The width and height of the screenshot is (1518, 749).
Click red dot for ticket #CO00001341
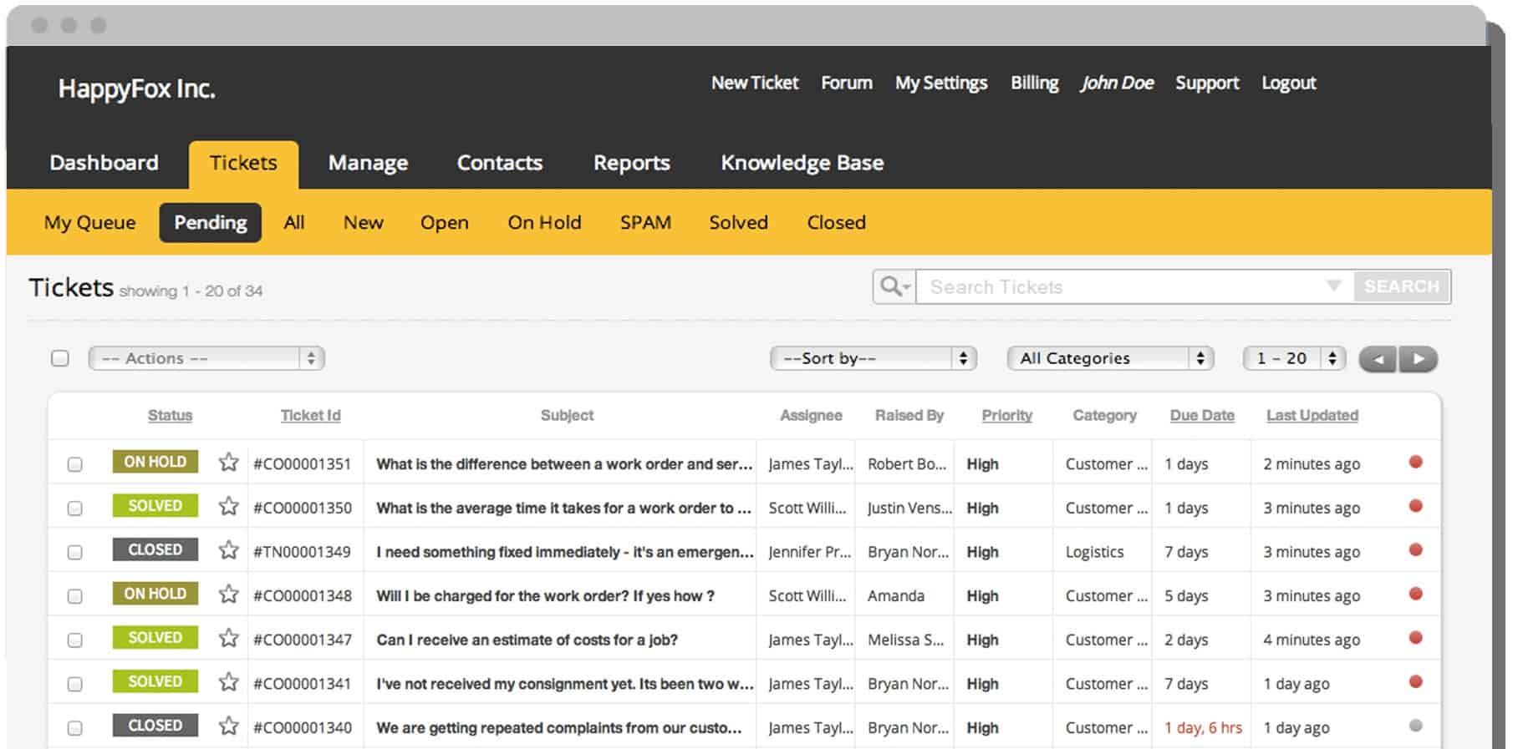1415,681
